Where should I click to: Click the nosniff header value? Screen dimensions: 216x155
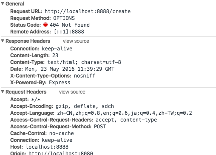tap(85, 76)
